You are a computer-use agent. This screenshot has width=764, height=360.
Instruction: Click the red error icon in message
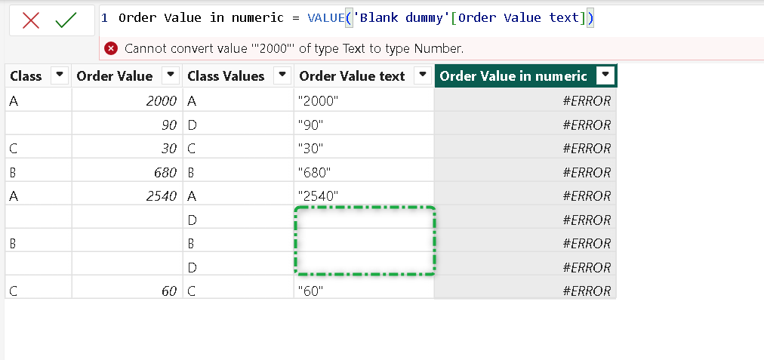coord(111,48)
